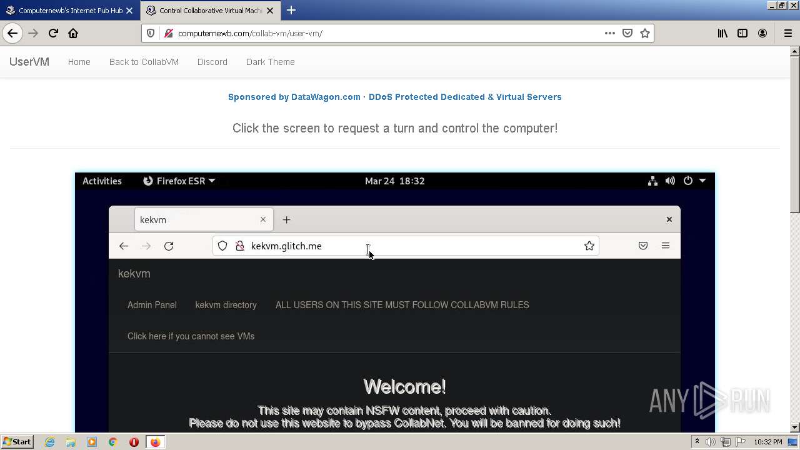Screen dimensions: 800x450
Task: Click the kekvm site title
Action: tap(134, 274)
